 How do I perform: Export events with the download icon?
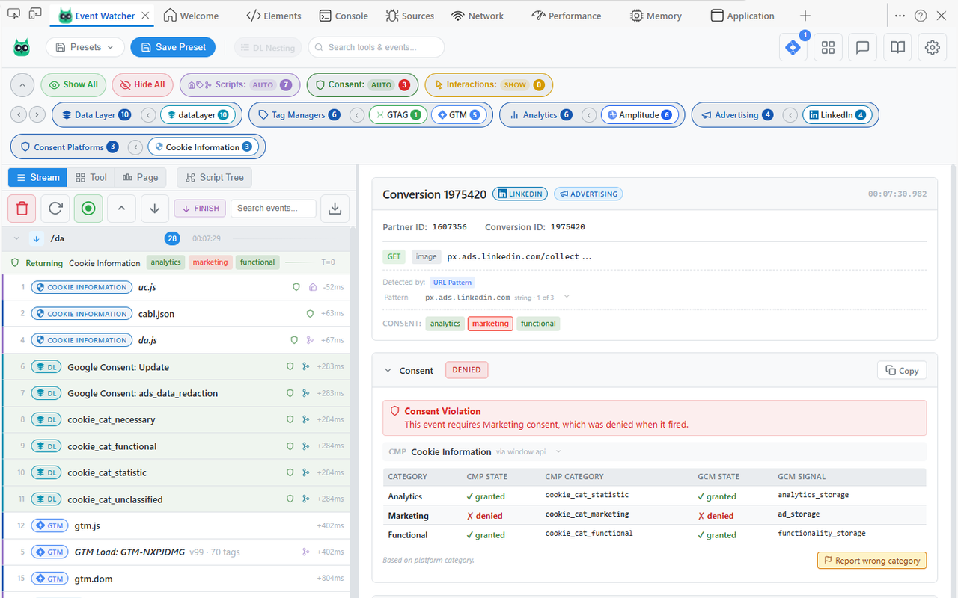[335, 209]
